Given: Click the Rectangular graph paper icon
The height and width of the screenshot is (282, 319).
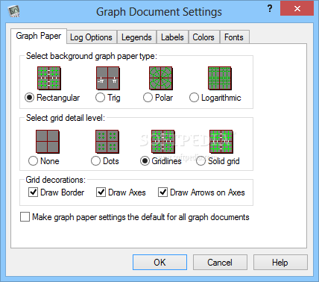Looking at the screenshot, I should coord(49,78).
